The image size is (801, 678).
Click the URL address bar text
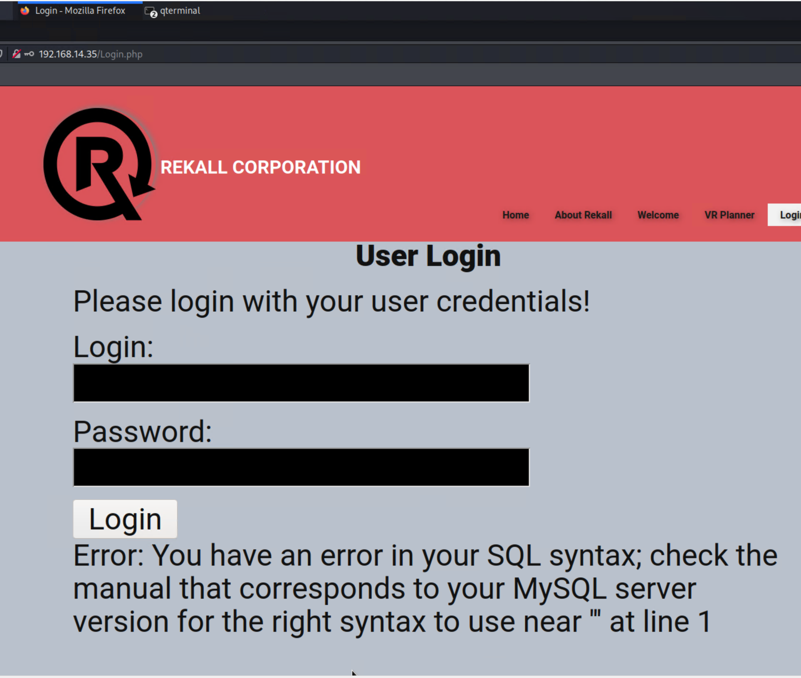90,54
